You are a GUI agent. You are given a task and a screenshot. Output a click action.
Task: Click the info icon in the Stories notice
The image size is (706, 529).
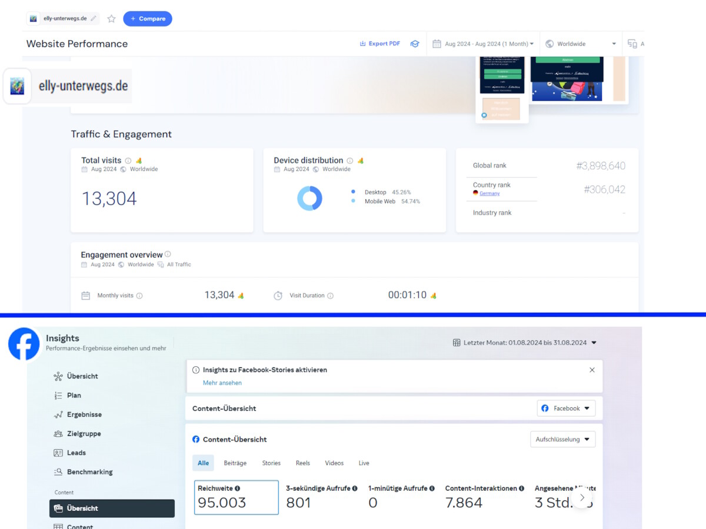coord(196,370)
